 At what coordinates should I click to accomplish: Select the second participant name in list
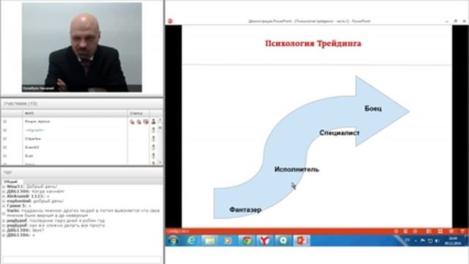point(34,131)
